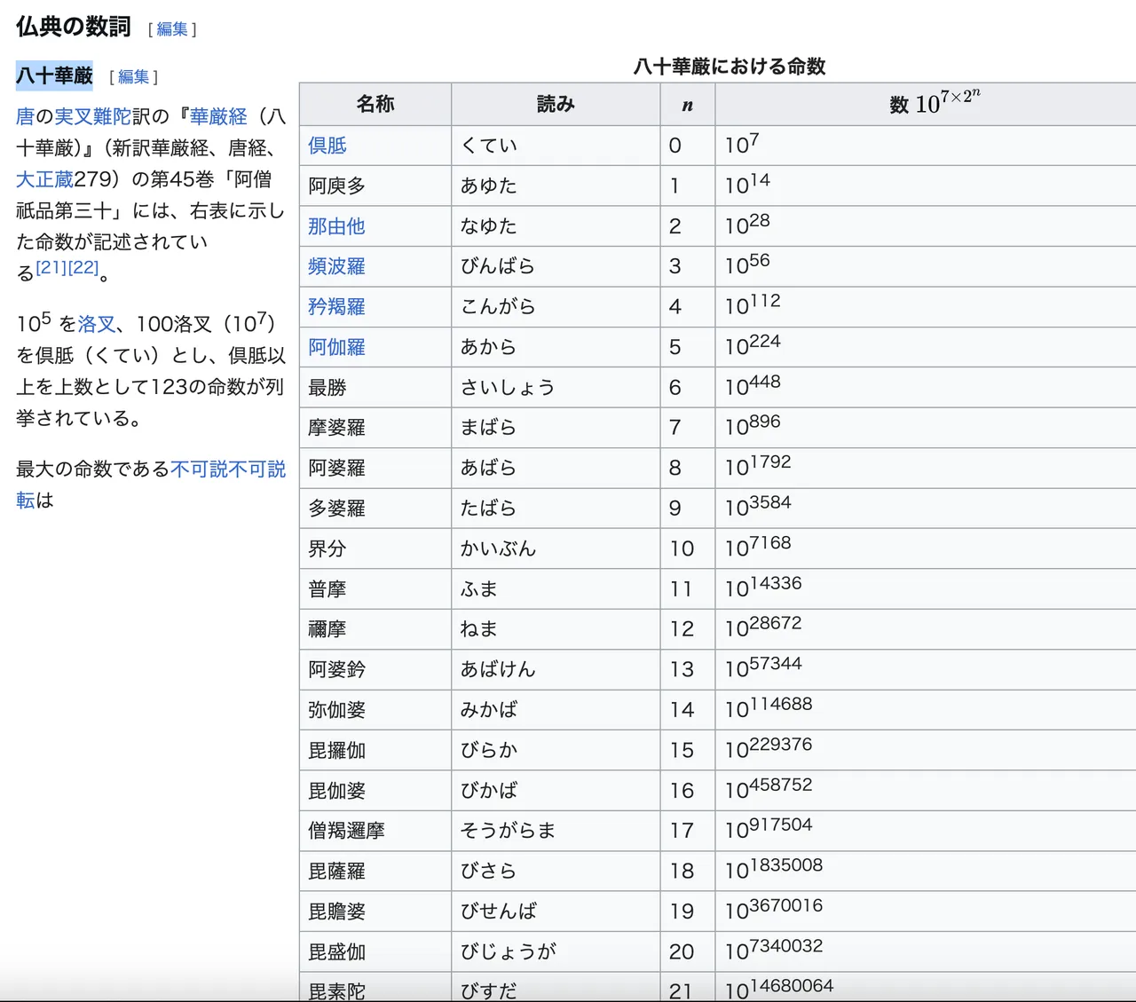Follow the 不可説不可説転 link
The image size is (1136, 1002).
tap(228, 469)
